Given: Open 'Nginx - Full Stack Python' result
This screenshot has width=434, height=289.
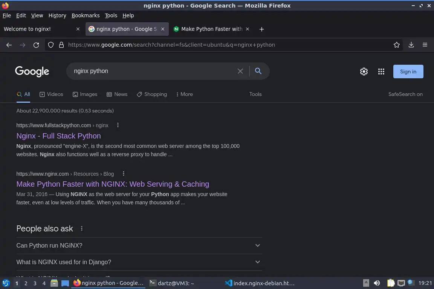Looking at the screenshot, I should click(x=58, y=136).
